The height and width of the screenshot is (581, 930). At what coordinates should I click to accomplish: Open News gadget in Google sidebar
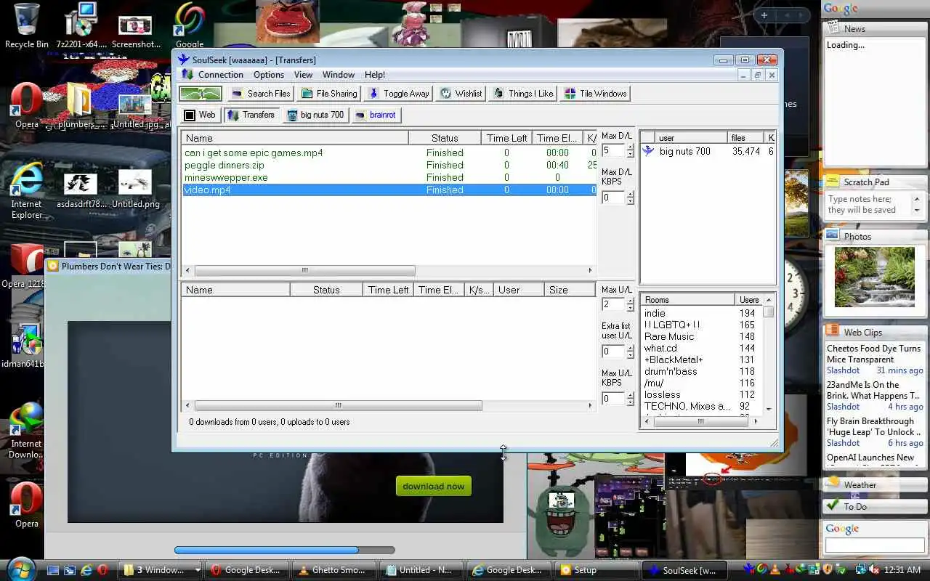(x=875, y=29)
